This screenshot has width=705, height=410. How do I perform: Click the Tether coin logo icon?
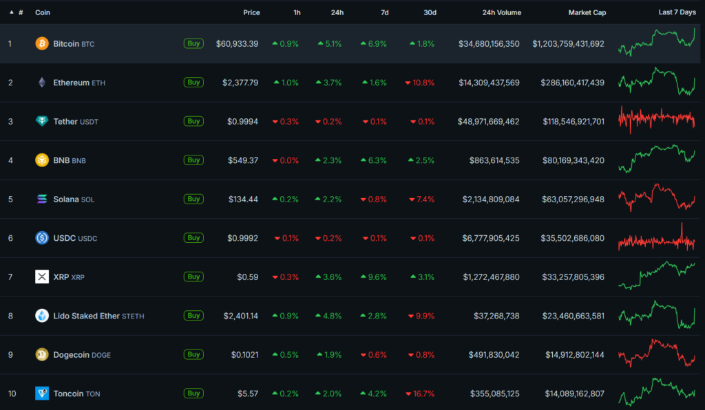[x=42, y=121]
